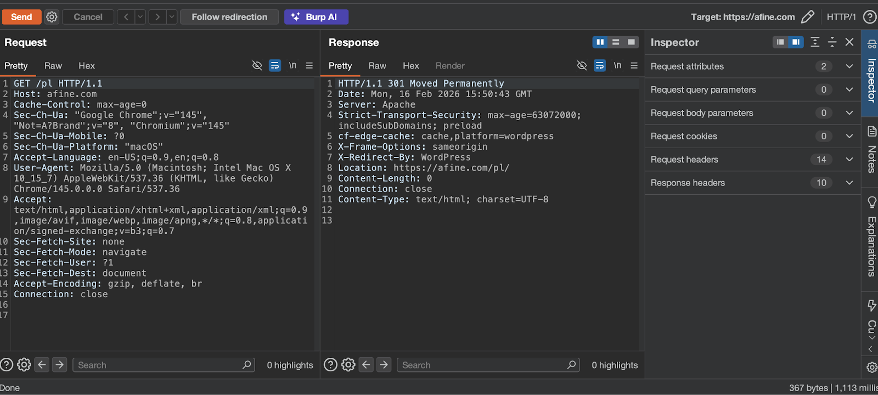Toggle hidden items eye icon in the Request panel
This screenshot has height=395, width=878.
(x=257, y=65)
